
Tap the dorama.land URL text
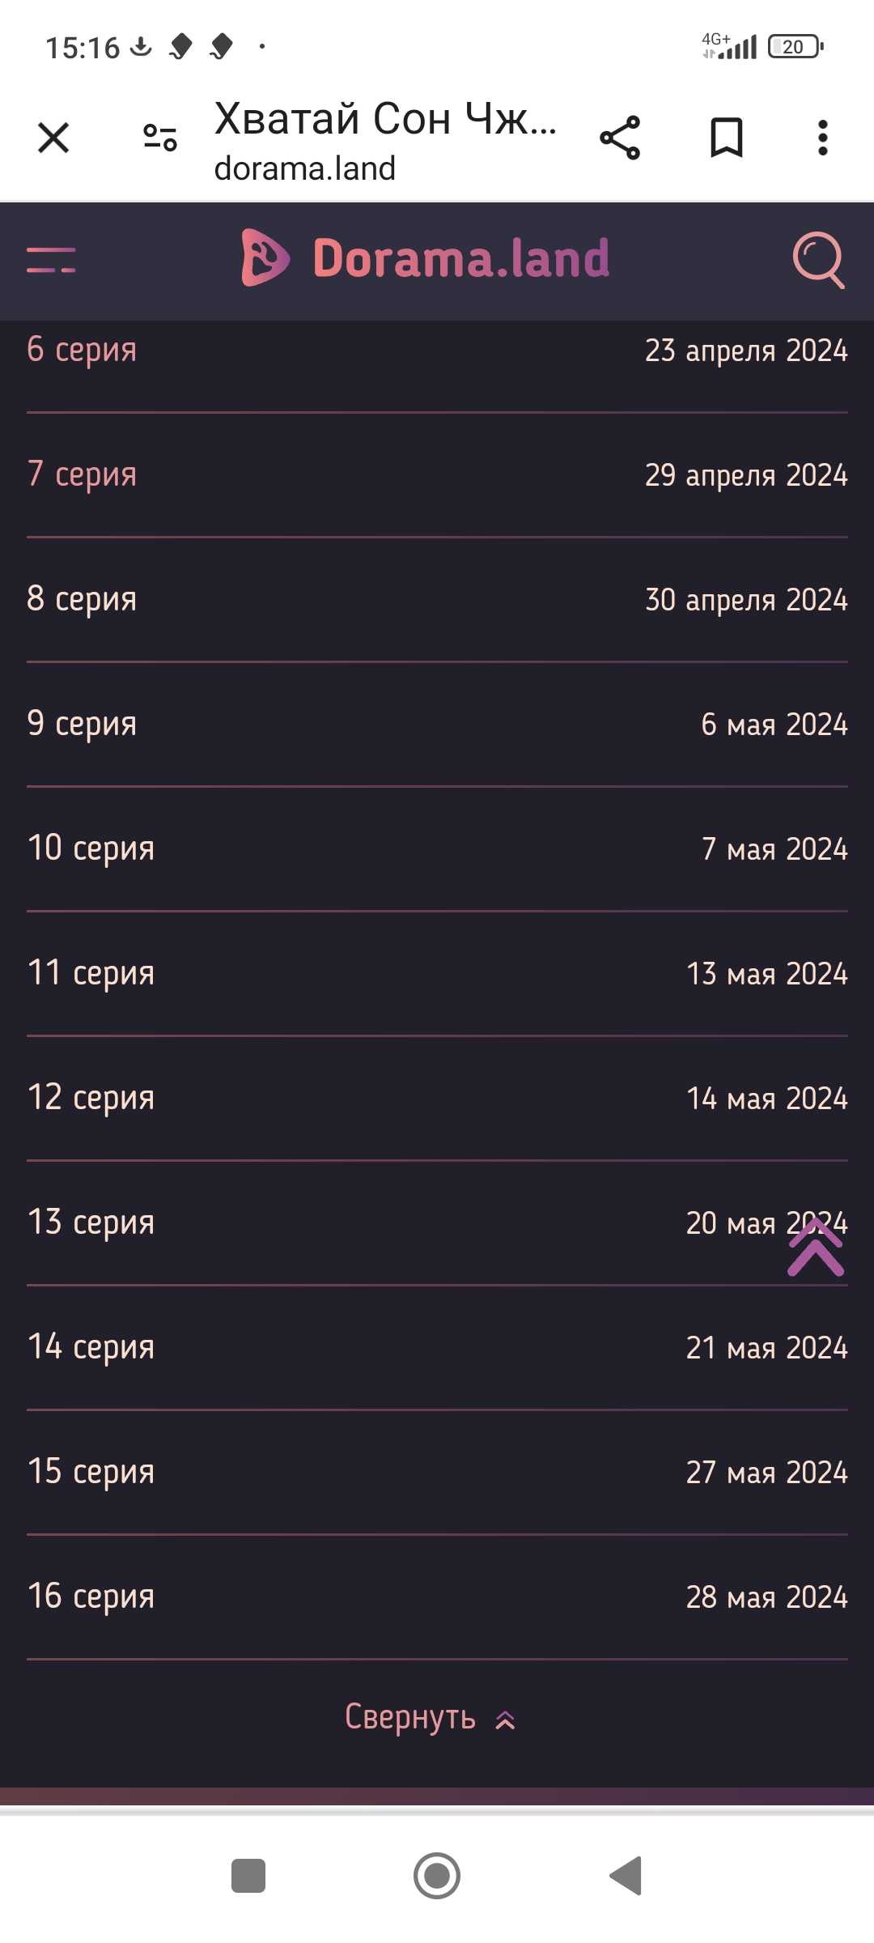[x=304, y=168]
